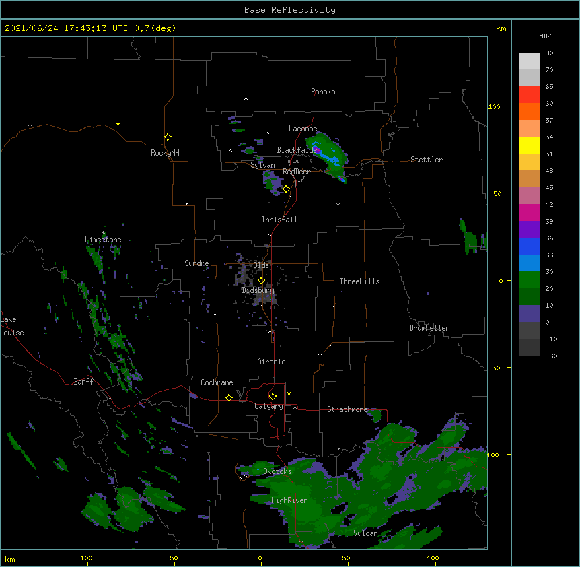Click the Airdrie city label

(272, 362)
